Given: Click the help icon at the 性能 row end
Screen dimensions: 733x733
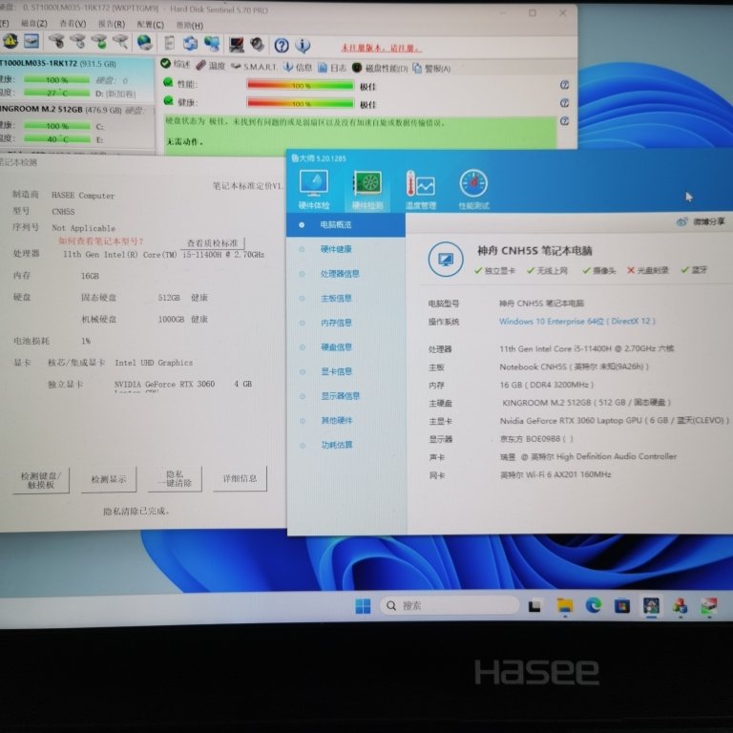Looking at the screenshot, I should 564,85.
